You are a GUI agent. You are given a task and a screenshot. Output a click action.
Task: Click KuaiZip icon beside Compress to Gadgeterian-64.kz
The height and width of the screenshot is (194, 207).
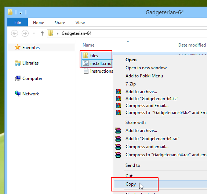coord(118,112)
